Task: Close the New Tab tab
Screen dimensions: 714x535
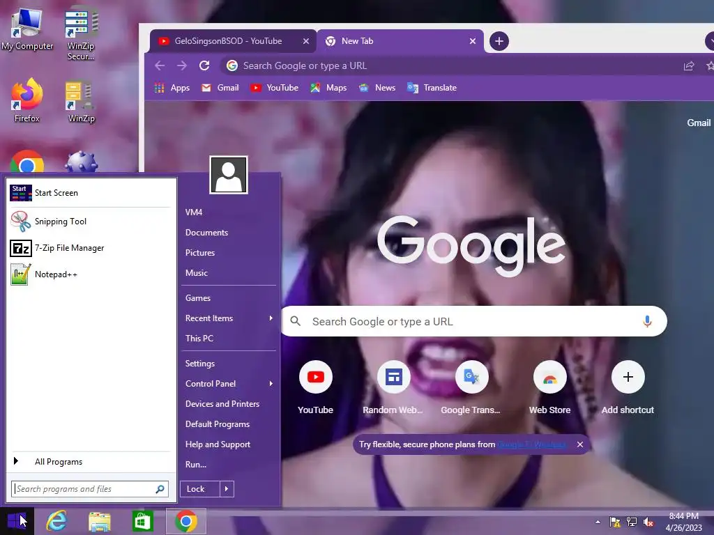Action: pos(473,41)
